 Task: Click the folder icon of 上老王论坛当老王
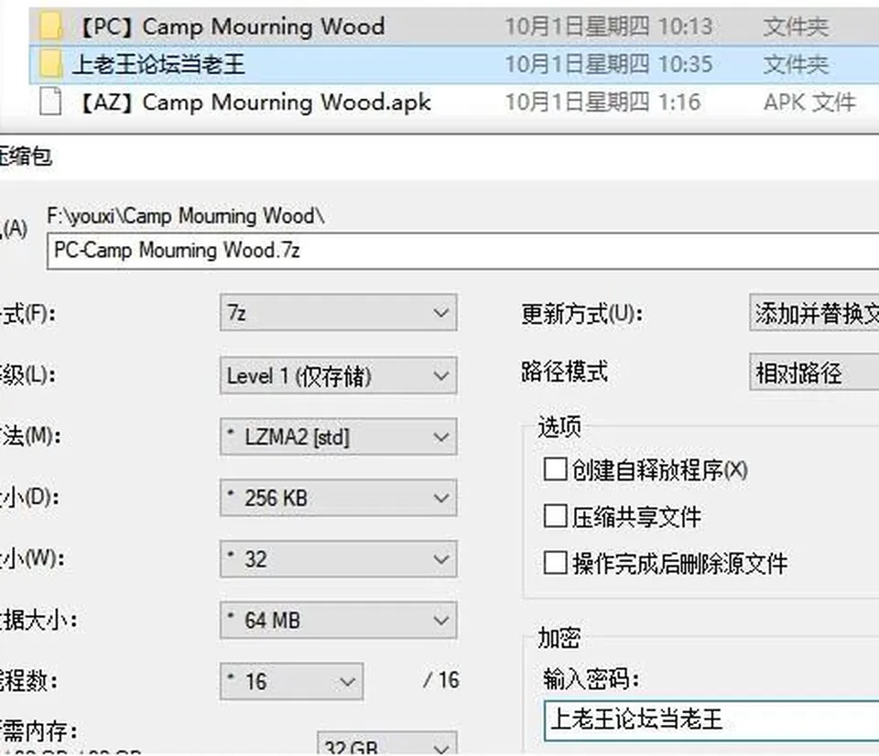click(51, 64)
